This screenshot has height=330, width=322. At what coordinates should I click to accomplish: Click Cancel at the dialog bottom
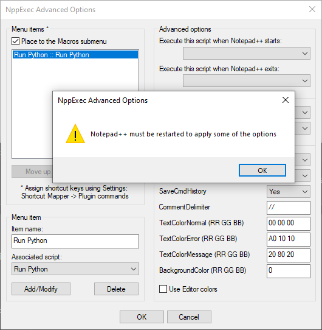[189, 317]
